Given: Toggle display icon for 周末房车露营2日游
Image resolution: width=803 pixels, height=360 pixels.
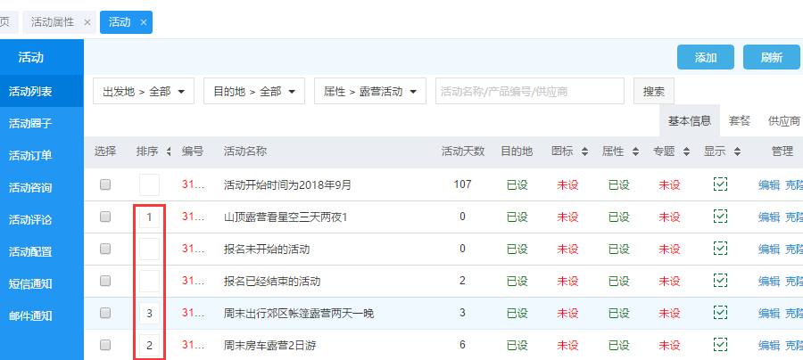Looking at the screenshot, I should (x=720, y=345).
